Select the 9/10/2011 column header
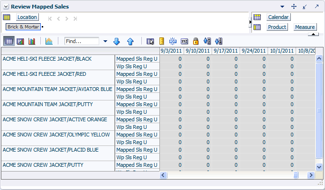 coord(198,51)
